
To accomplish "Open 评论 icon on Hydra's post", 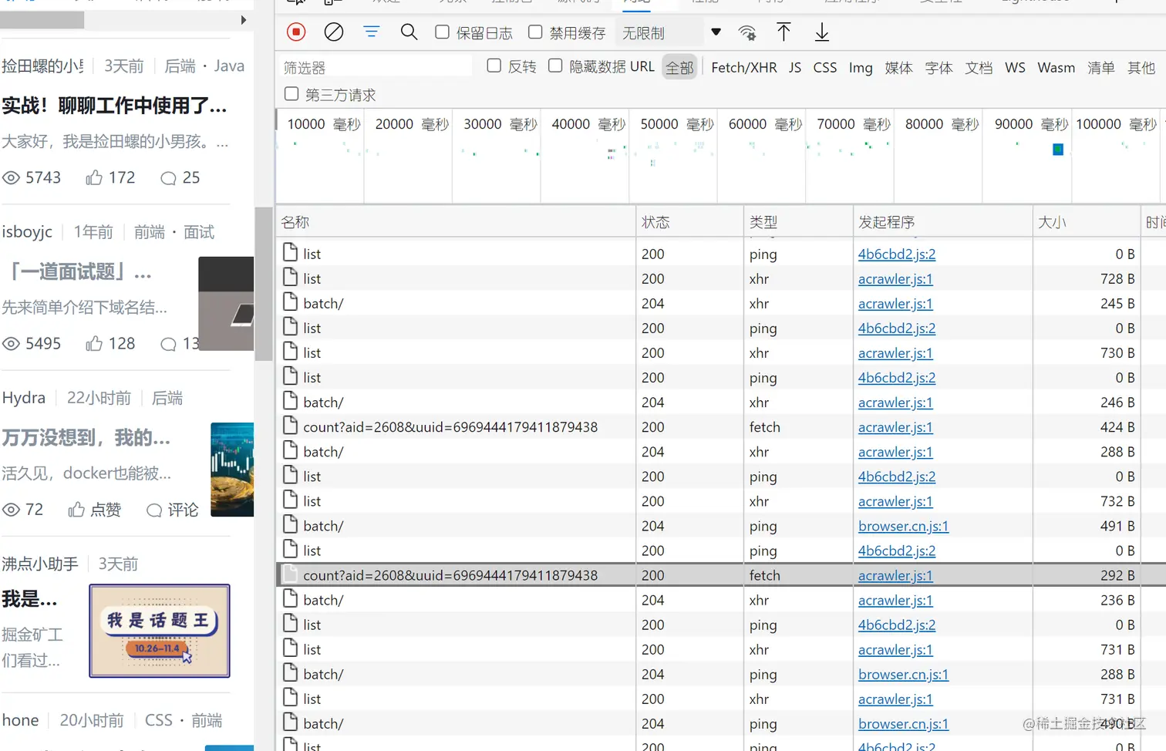I will (x=154, y=510).
